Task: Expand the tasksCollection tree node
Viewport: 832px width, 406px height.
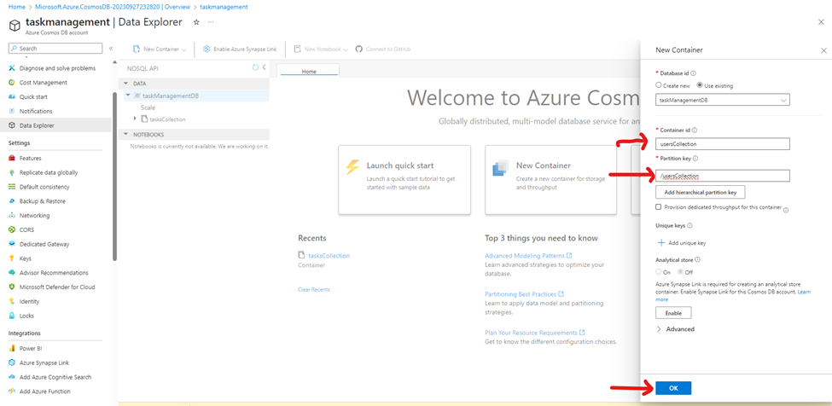Action: 135,119
